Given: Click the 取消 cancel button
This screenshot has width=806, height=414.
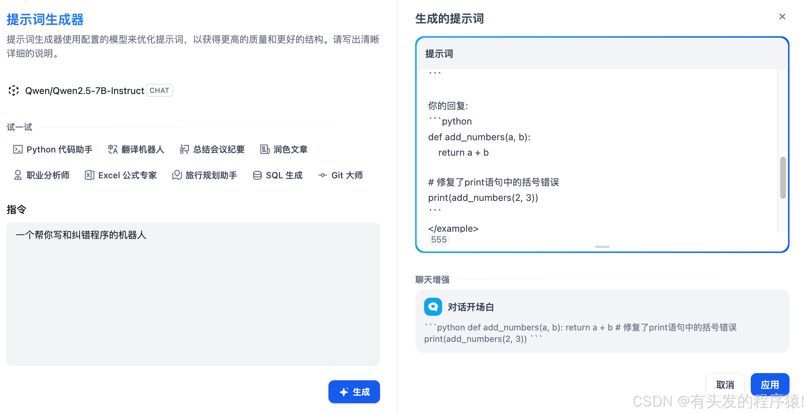Looking at the screenshot, I should coord(725,385).
